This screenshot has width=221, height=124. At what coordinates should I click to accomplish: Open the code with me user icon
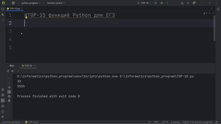point(182,3)
